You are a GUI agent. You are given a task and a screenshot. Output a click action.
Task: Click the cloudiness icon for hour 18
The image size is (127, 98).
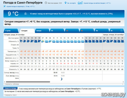83,41
